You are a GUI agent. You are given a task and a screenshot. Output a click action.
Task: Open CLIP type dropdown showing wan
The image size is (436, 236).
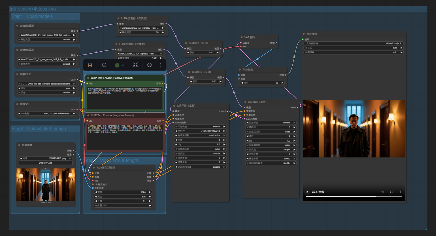coord(47,88)
